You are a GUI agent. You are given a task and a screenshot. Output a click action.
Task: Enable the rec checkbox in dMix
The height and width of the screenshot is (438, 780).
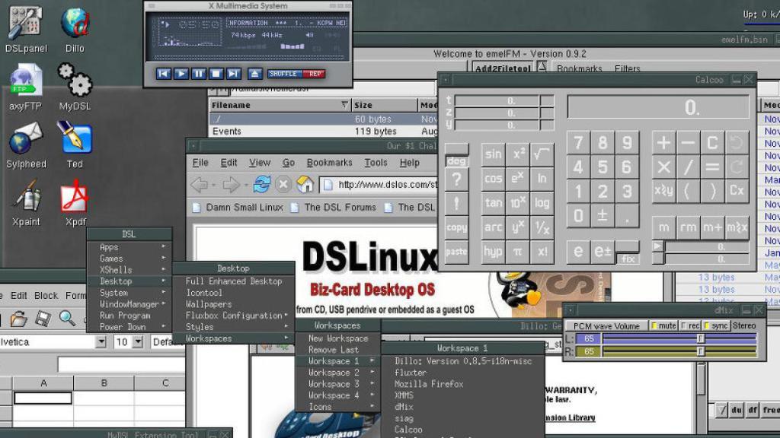coord(686,325)
